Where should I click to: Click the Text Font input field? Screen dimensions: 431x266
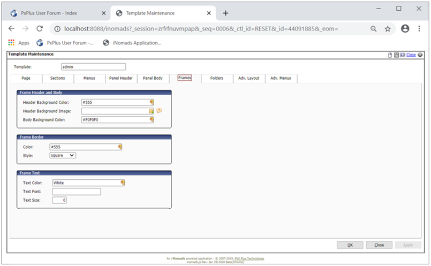[76, 192]
